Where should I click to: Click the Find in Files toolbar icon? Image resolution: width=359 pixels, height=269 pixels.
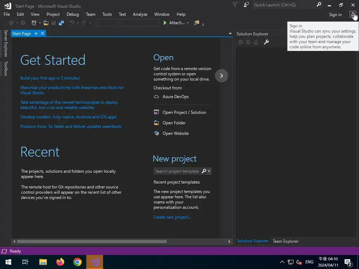point(197,23)
